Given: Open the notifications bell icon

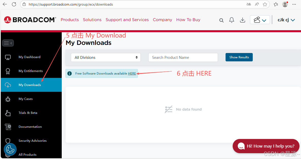Looking at the screenshot, I should [x=232, y=20].
